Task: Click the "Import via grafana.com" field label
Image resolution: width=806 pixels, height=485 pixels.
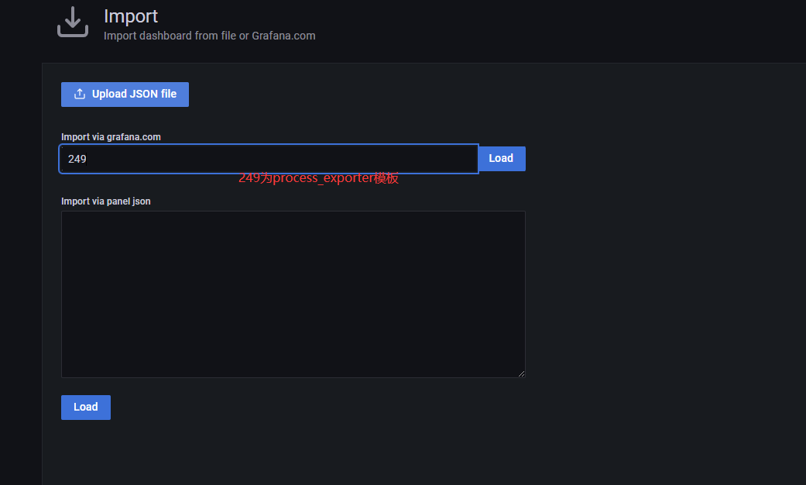Action: tap(111, 137)
